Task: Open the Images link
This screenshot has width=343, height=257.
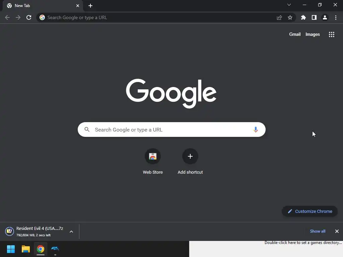Action: 313,34
